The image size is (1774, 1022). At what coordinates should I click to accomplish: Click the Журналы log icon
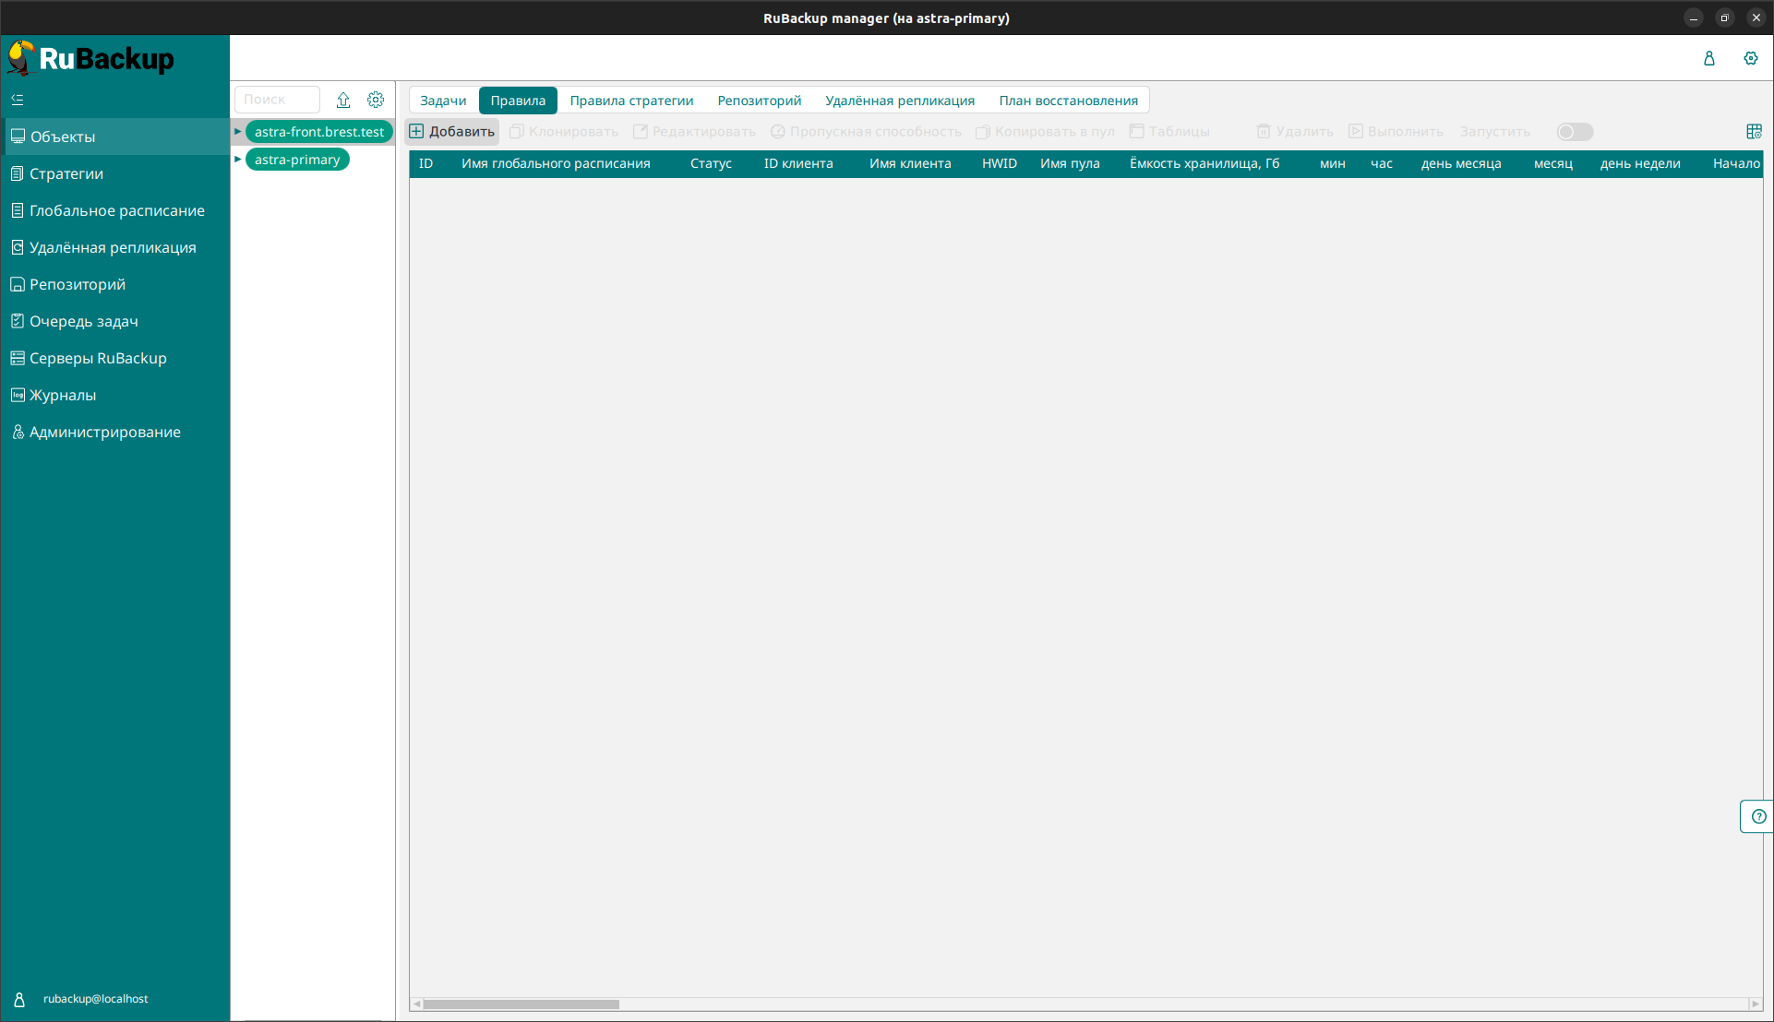click(x=18, y=395)
